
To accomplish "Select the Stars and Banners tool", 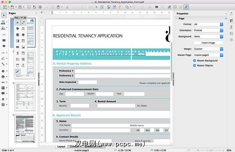I will 3,99.
